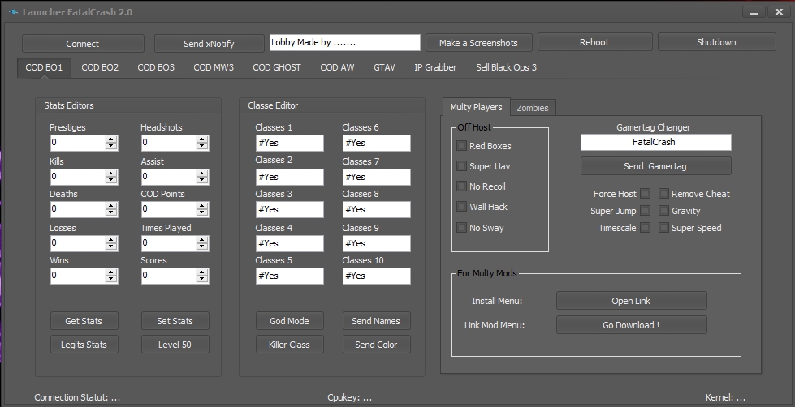Select the Multy Players tab
795x407 pixels.
tap(476, 107)
